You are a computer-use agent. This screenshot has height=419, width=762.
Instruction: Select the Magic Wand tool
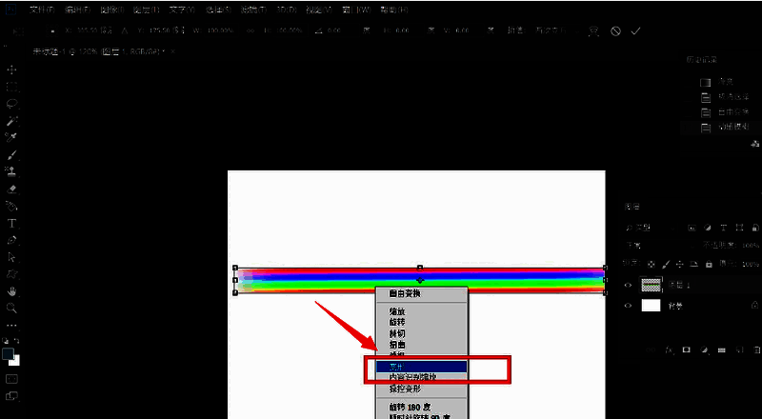[x=12, y=121]
